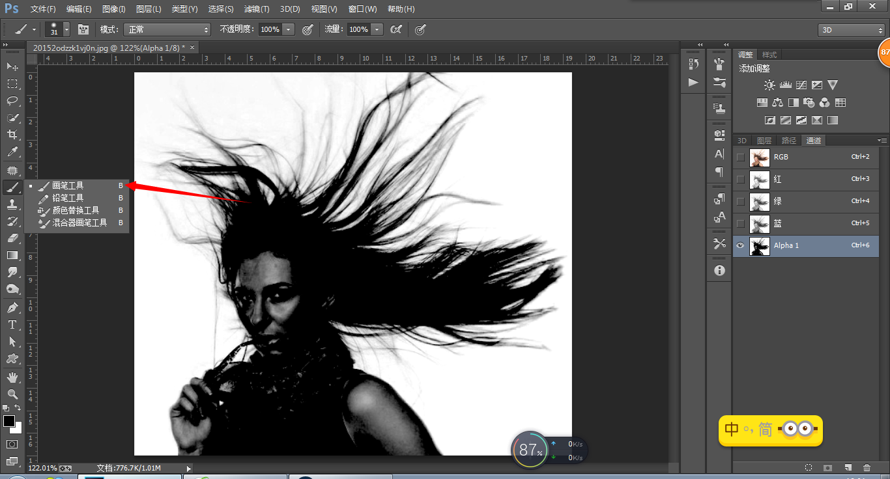Switch to the 样式 tab

(769, 55)
